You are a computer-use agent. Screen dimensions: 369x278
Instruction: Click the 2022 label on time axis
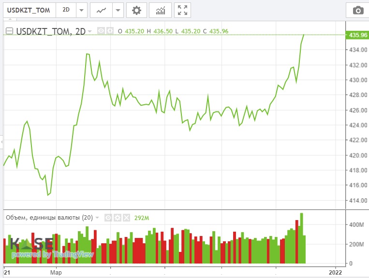click(x=335, y=272)
